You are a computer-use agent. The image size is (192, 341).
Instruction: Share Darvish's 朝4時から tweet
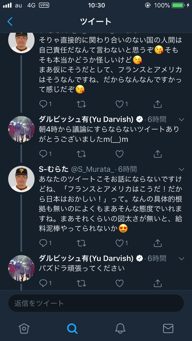tap(158, 154)
